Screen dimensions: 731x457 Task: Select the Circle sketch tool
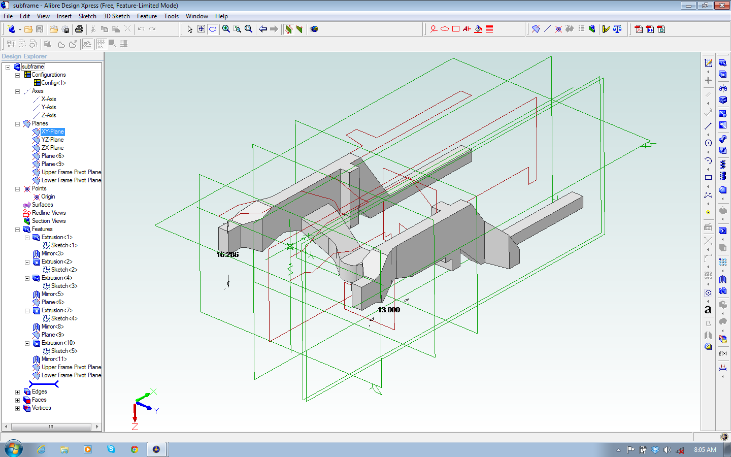point(708,143)
